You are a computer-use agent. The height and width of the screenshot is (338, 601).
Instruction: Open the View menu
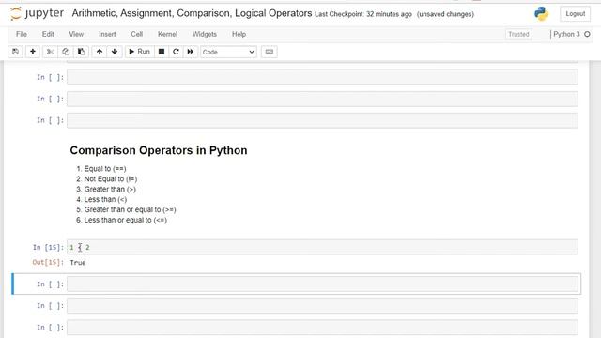tap(76, 34)
